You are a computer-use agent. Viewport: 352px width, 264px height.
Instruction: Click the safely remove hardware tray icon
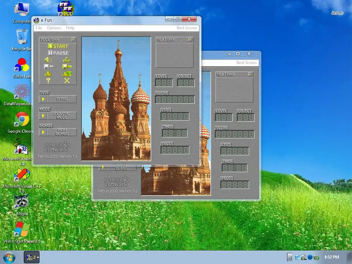[x=316, y=257]
